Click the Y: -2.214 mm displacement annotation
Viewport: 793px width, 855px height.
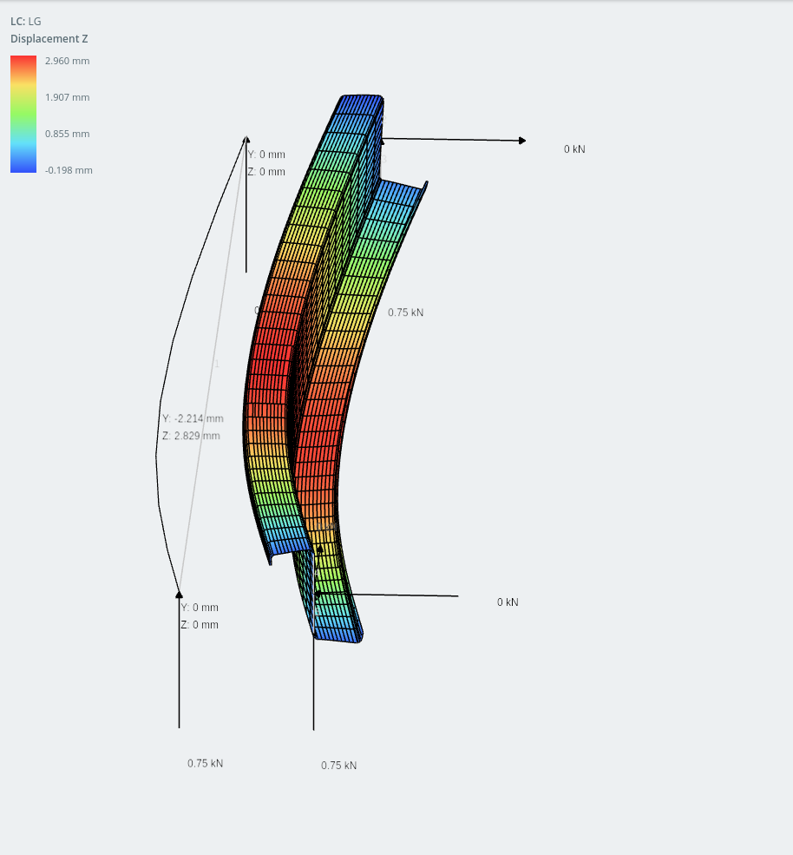coord(193,418)
